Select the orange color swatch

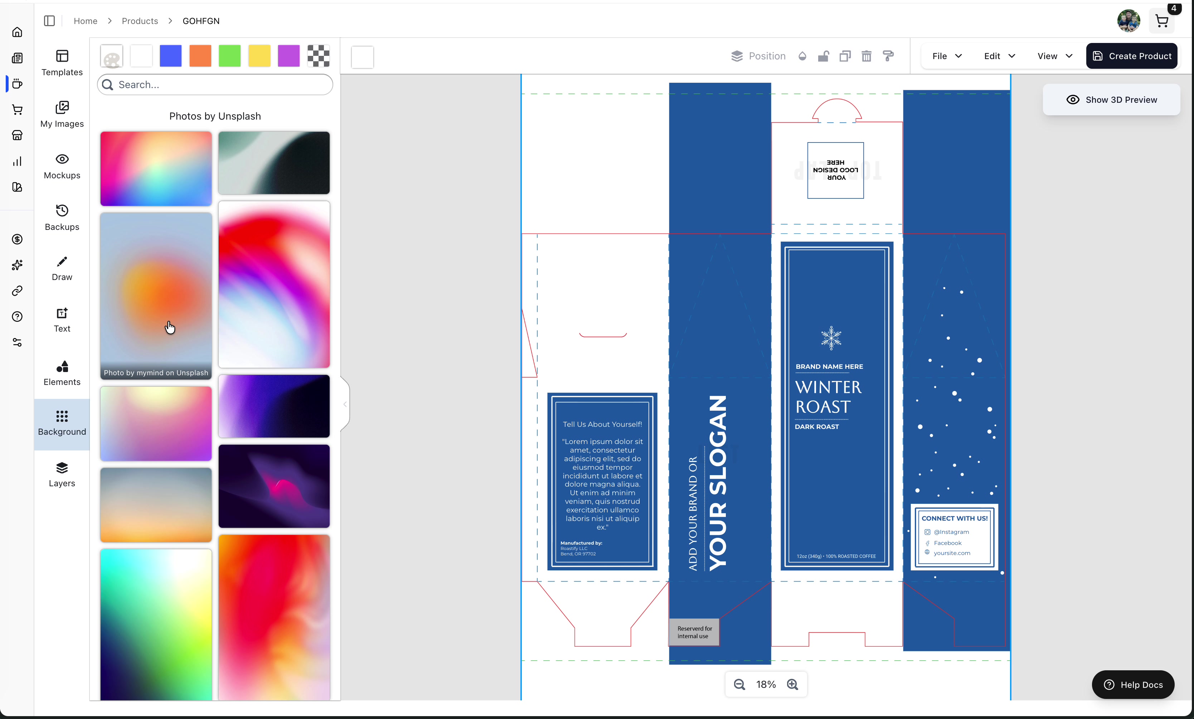pos(200,56)
